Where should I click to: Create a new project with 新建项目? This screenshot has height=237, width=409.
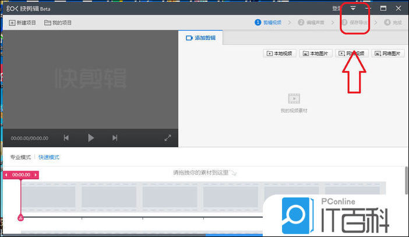coord(23,23)
